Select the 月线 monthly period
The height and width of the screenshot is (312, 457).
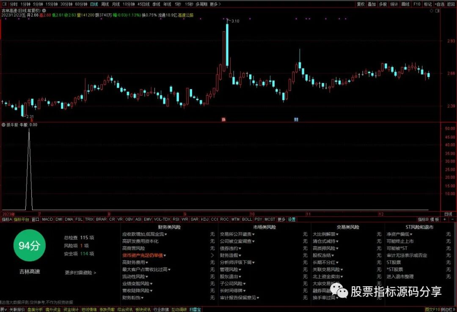tap(116, 4)
